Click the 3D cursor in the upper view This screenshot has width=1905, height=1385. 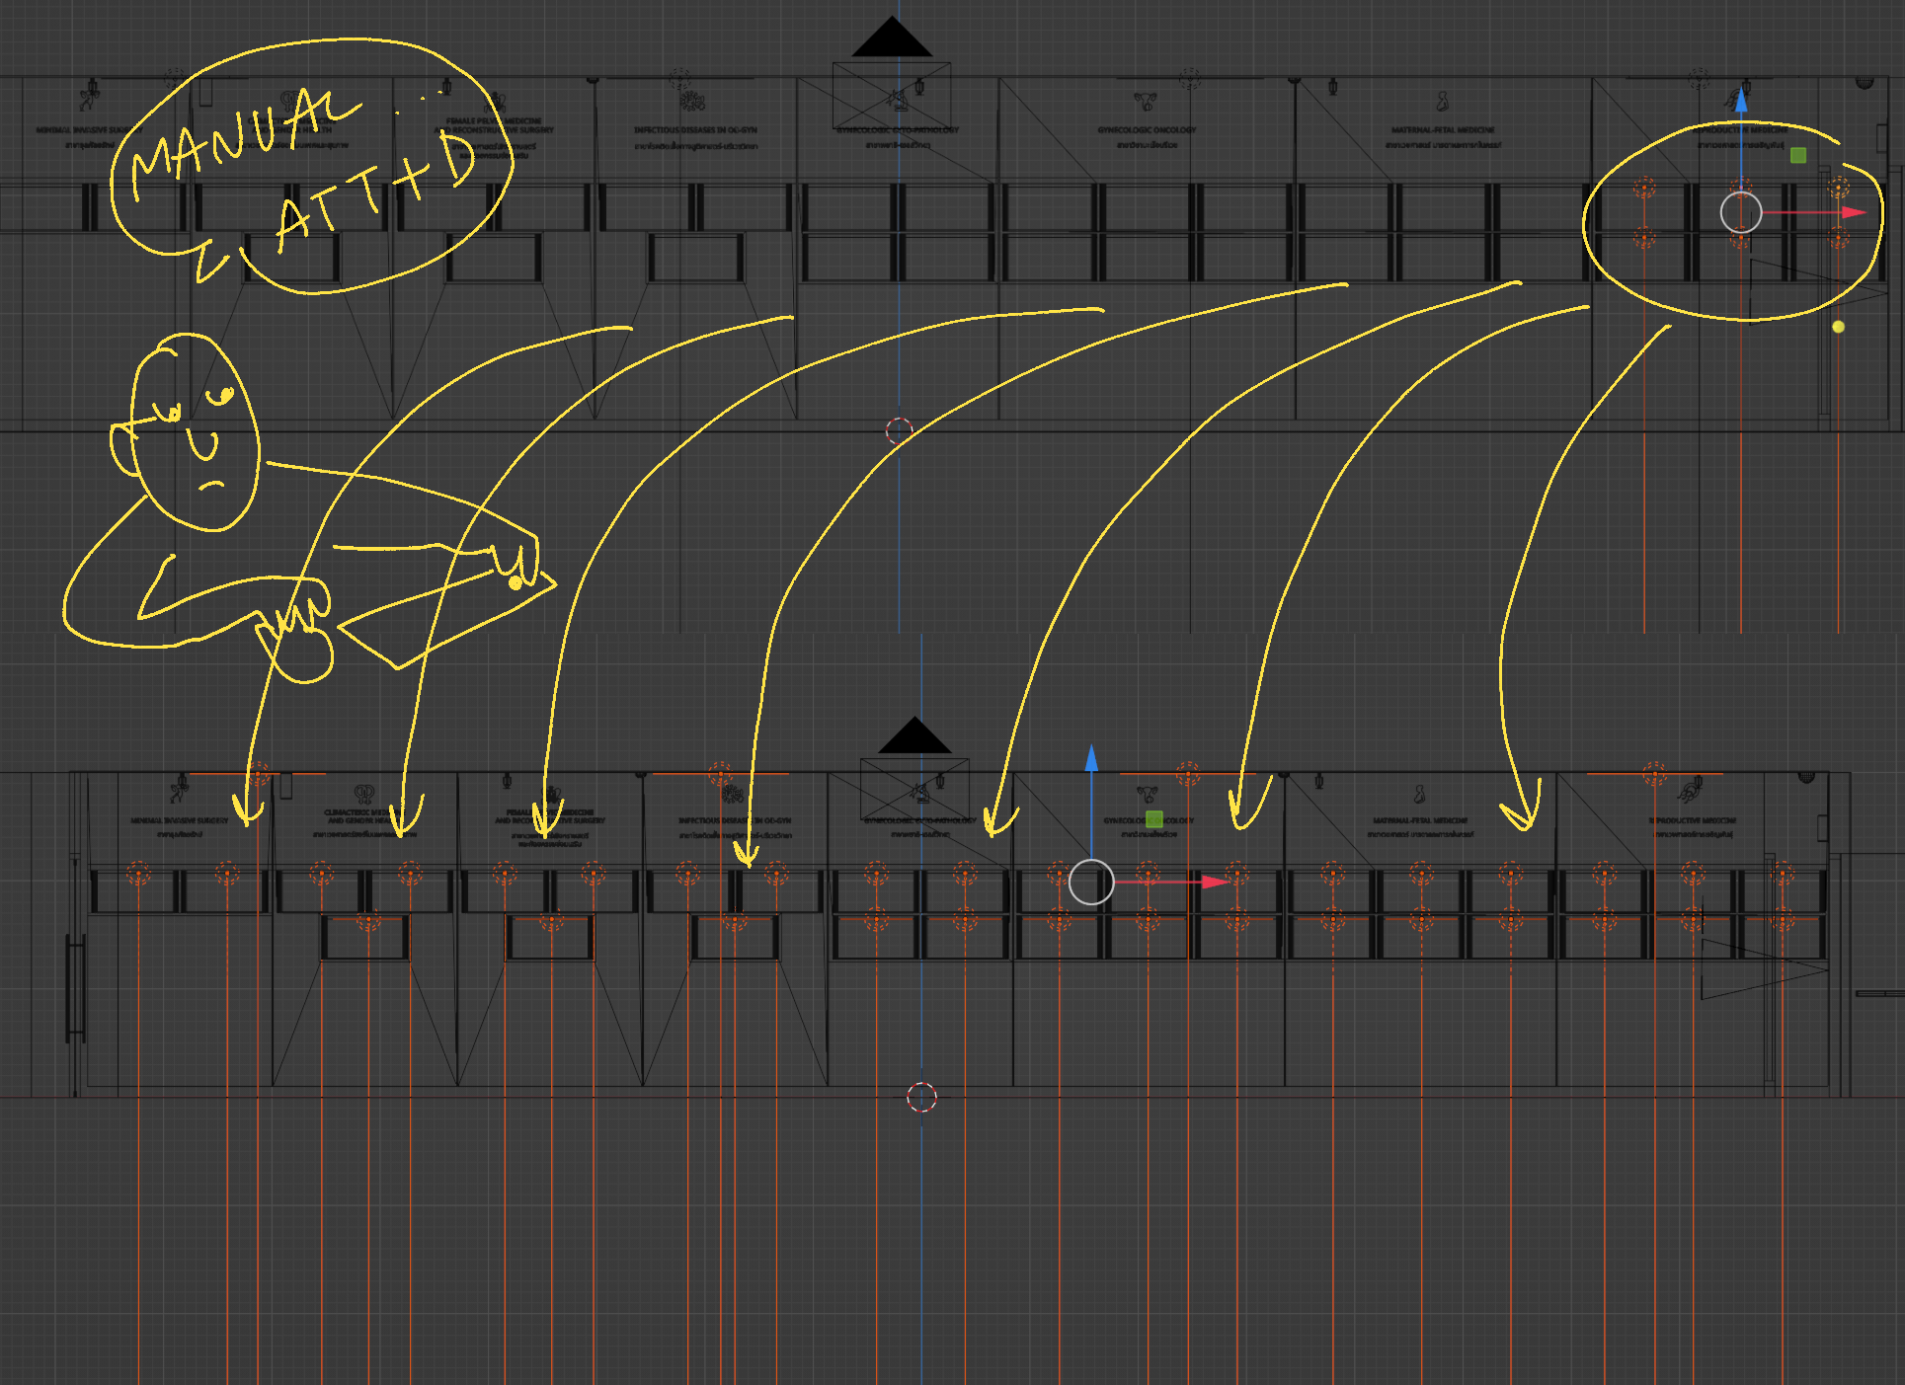coord(899,430)
